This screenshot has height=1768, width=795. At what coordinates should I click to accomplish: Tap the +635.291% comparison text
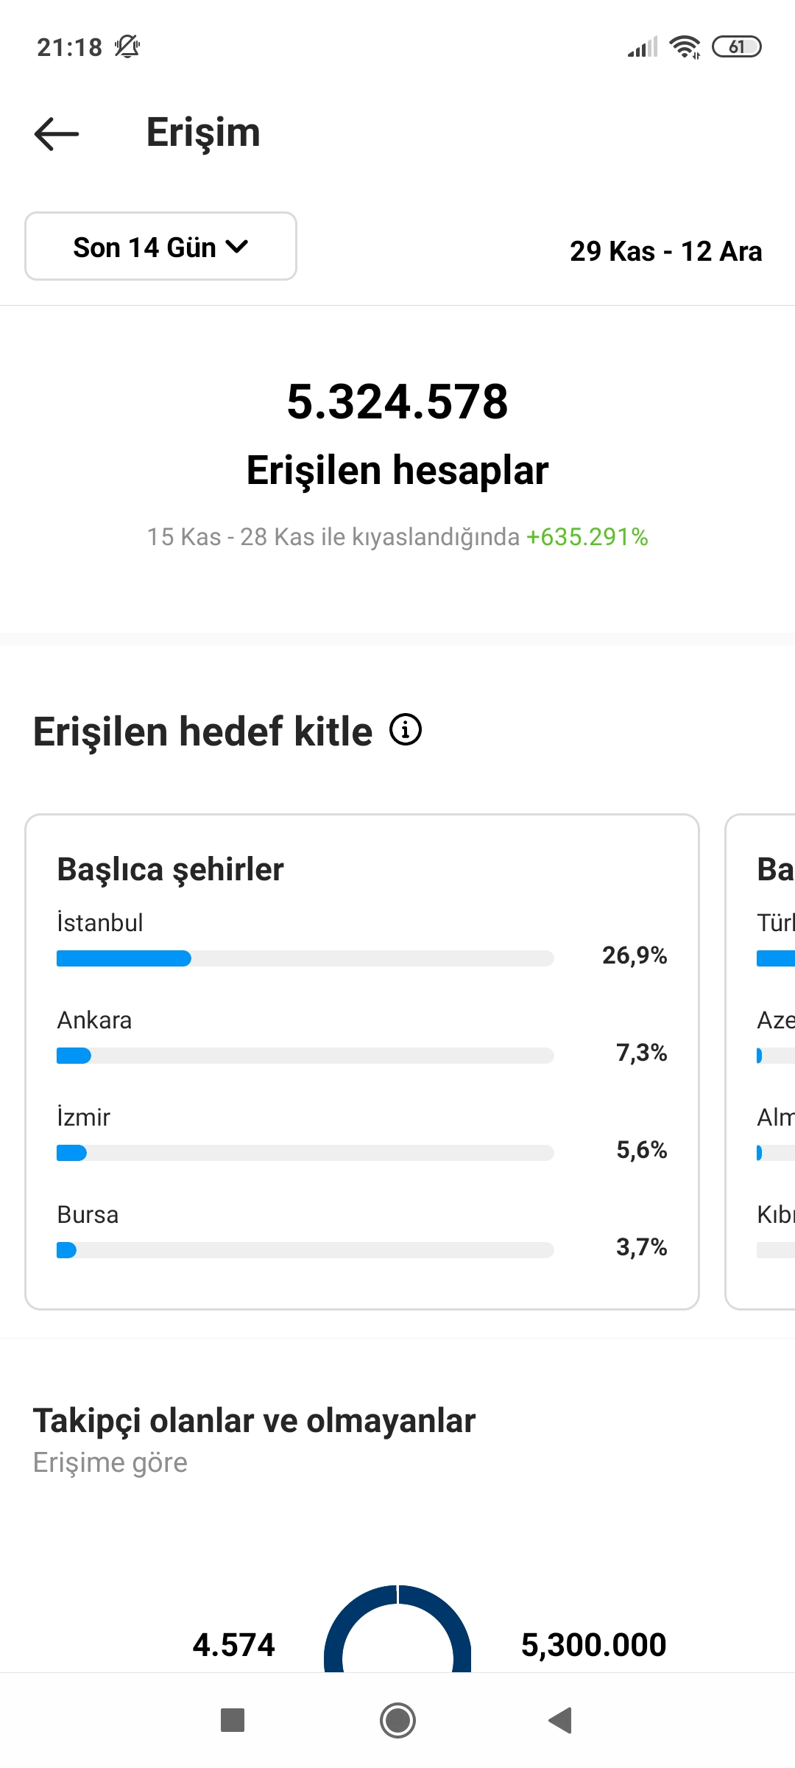pos(587,537)
